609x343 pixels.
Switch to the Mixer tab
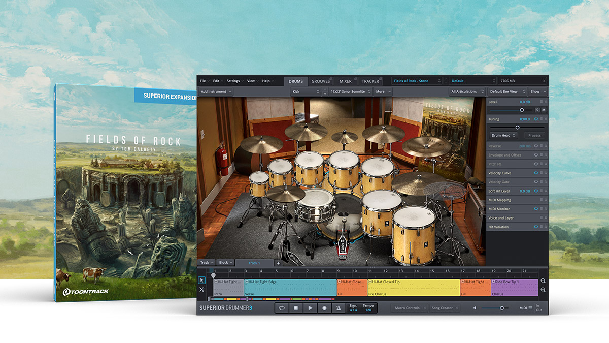(x=345, y=81)
